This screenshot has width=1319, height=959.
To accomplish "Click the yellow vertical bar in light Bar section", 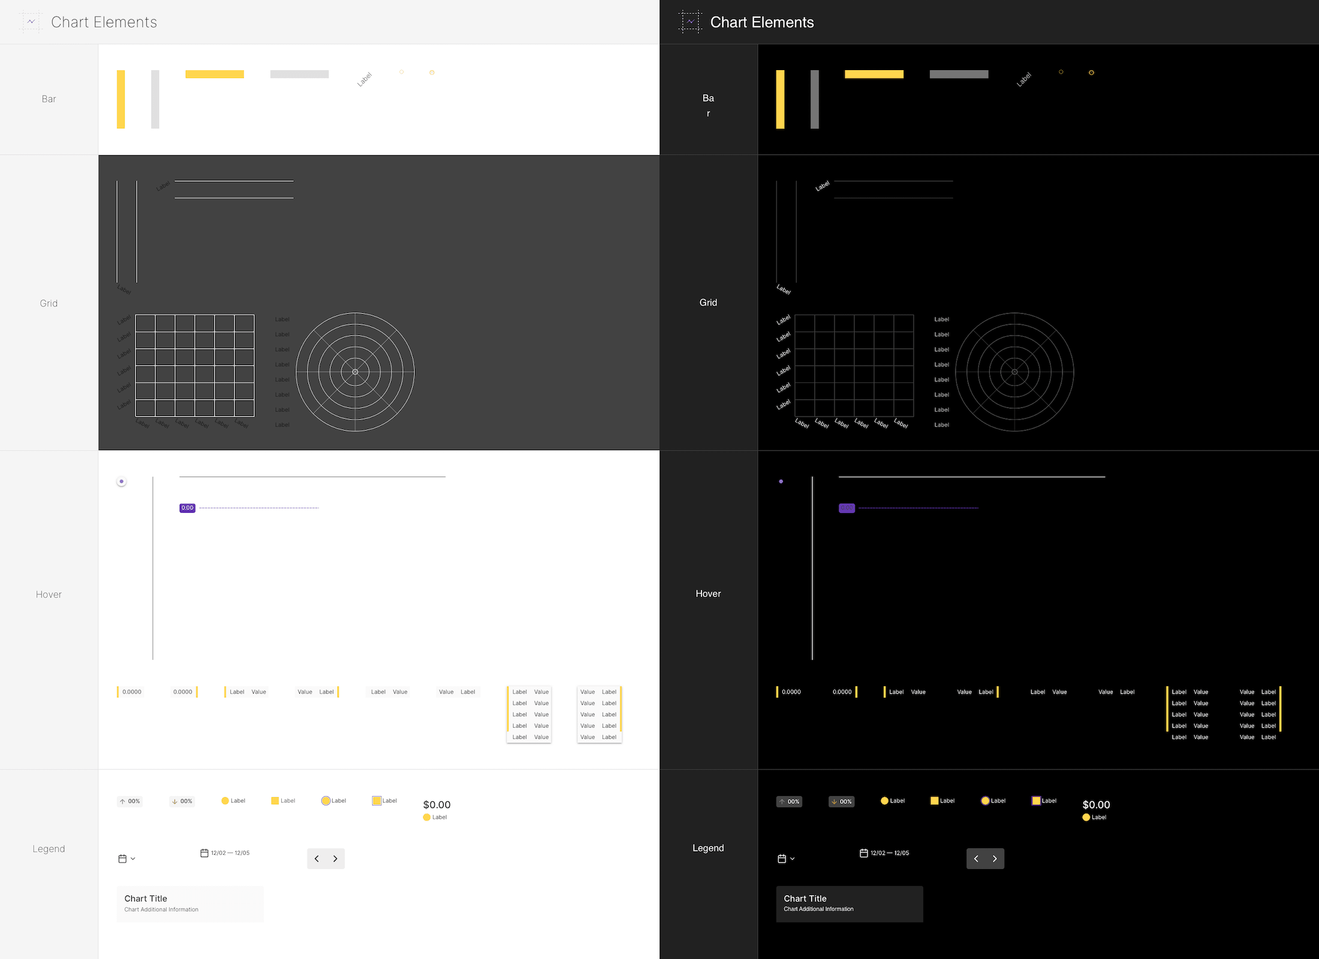I will point(121,99).
